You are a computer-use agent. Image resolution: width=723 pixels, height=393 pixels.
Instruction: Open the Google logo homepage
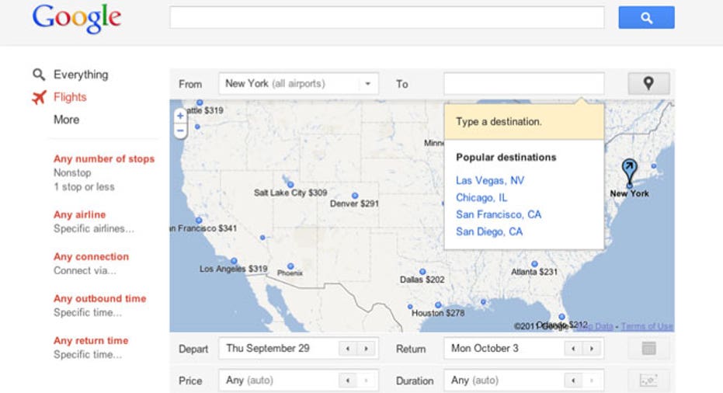pos(77,19)
